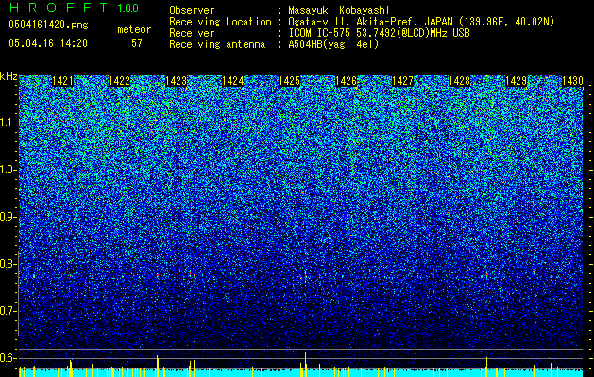594x377 pixels.
Task: Click the HROFFT 1.0.0 title text
Action: [75, 8]
